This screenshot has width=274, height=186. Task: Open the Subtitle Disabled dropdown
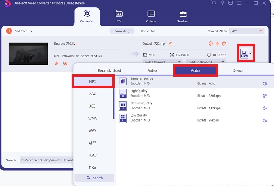click(206, 62)
